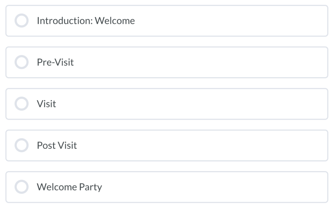Pick the Post Visit radio circle

[22, 145]
